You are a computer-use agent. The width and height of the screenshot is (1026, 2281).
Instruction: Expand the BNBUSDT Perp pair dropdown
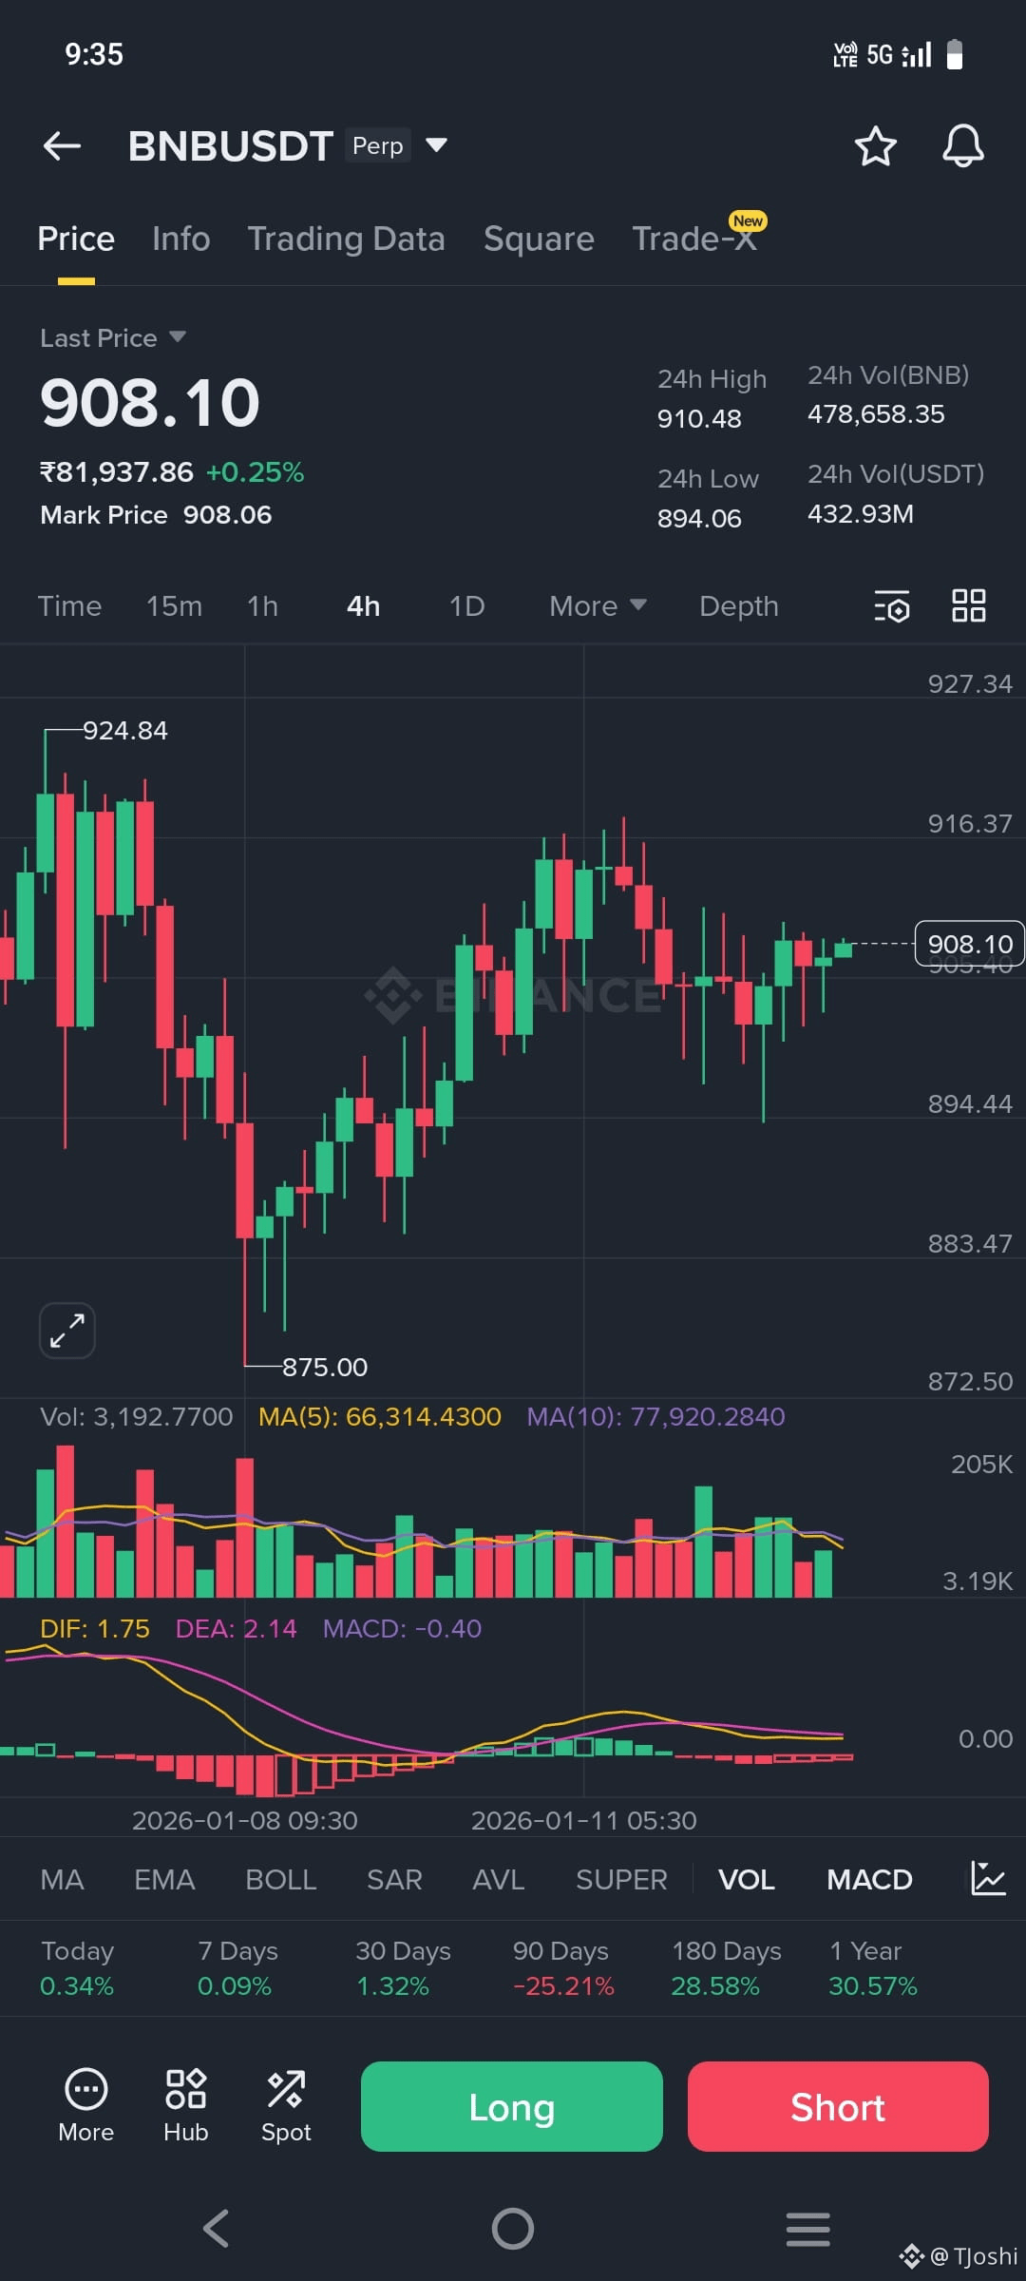(x=436, y=145)
